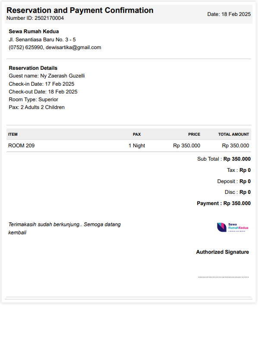Click the Jl. Senantiasa Baru address line
The height and width of the screenshot is (364, 258).
(x=42, y=40)
